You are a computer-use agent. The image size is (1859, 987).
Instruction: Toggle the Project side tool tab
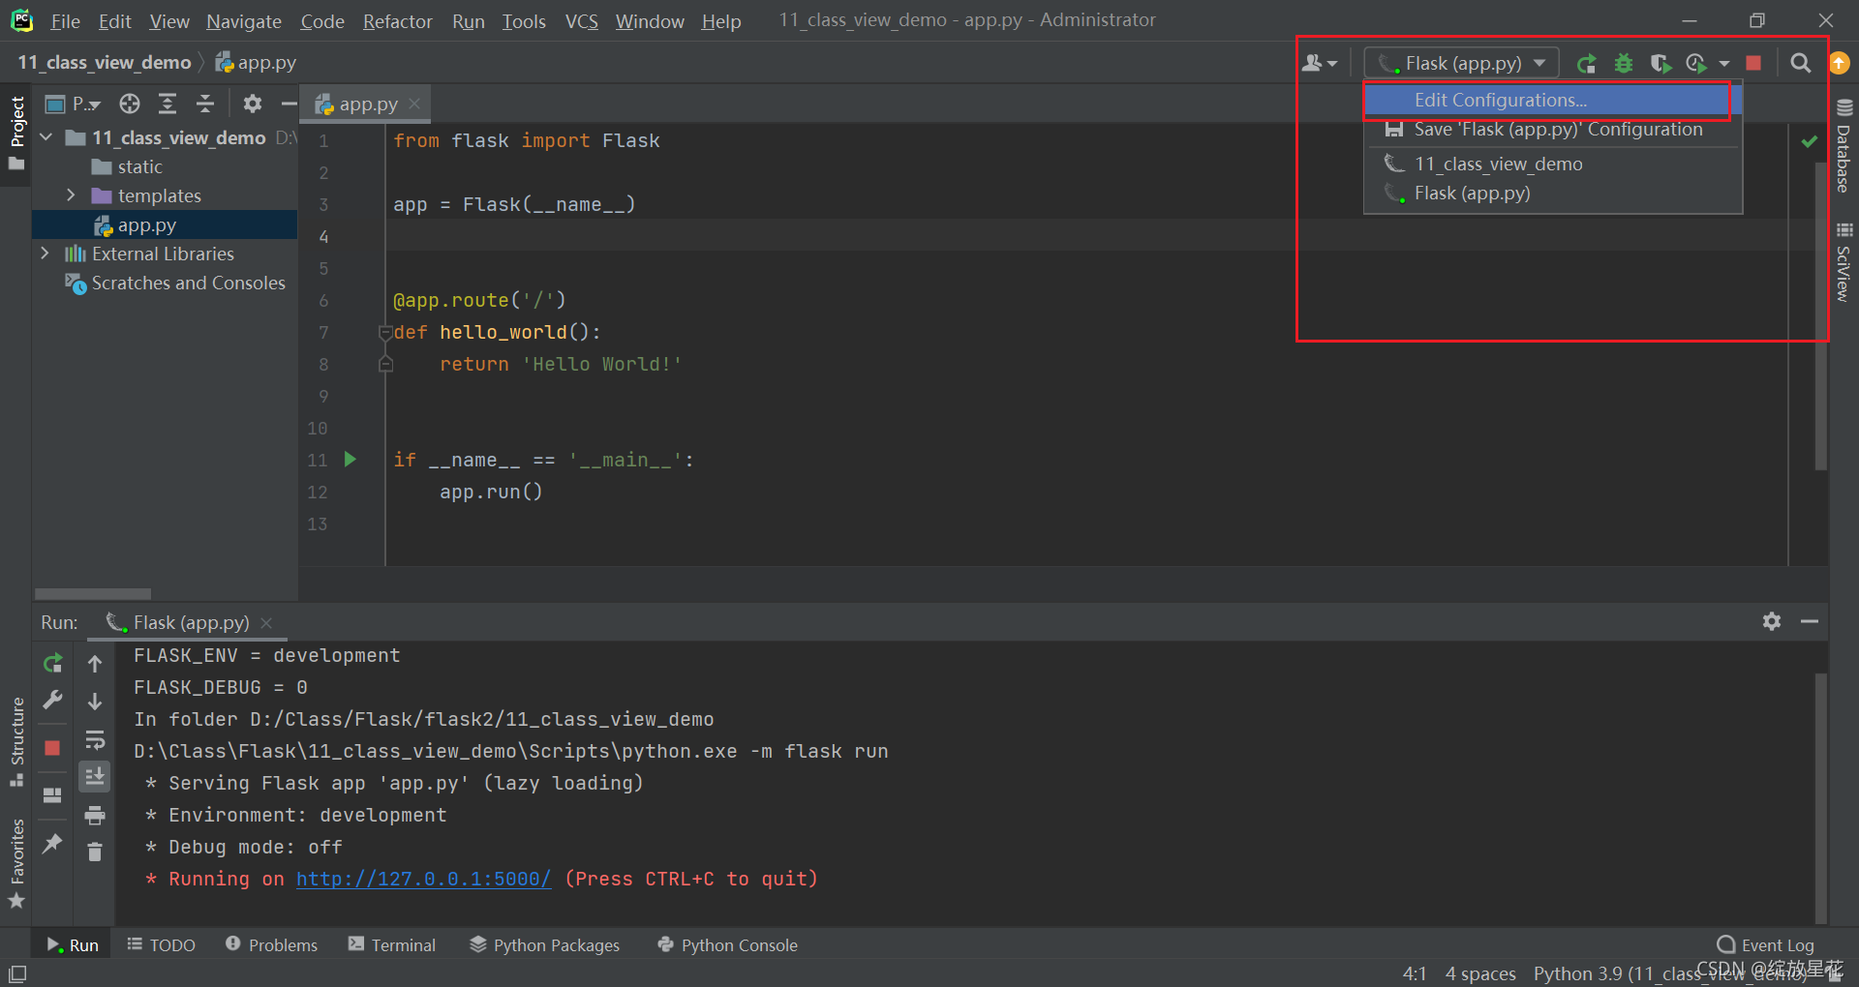[x=16, y=134]
